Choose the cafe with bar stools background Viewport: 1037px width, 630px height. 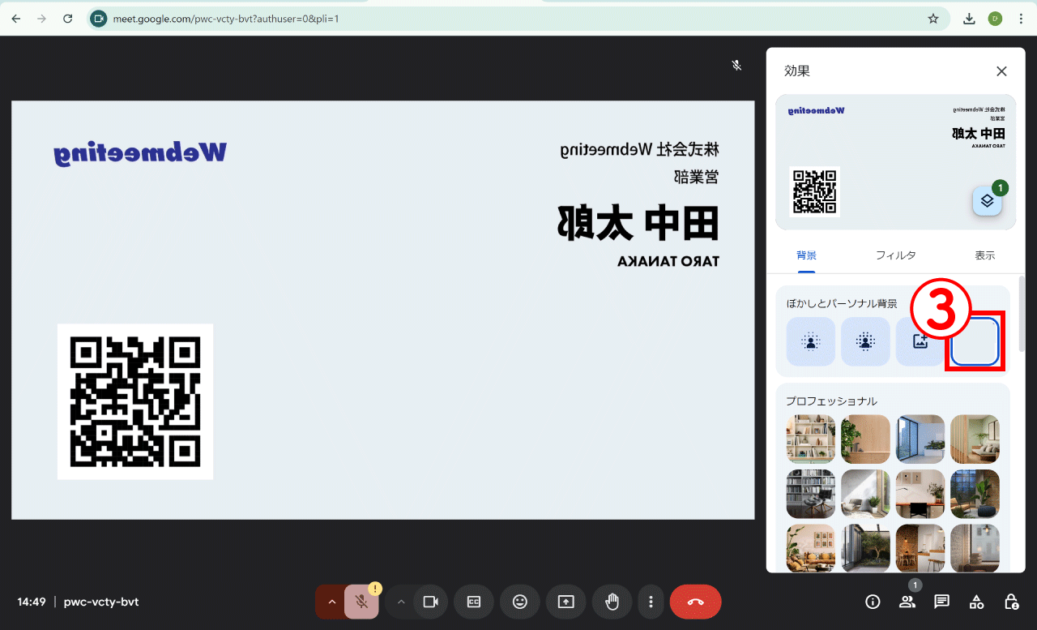920,548
